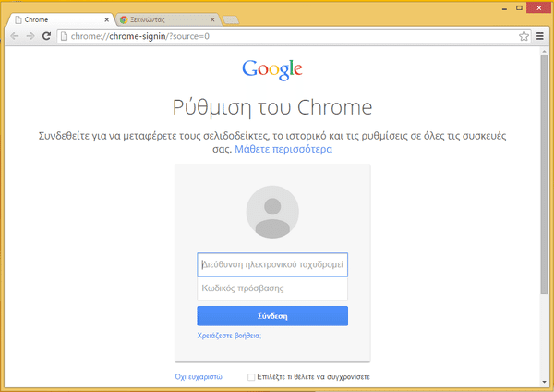Image resolution: width=554 pixels, height=392 pixels.
Task: Click the browser Back arrow
Action: [15, 36]
